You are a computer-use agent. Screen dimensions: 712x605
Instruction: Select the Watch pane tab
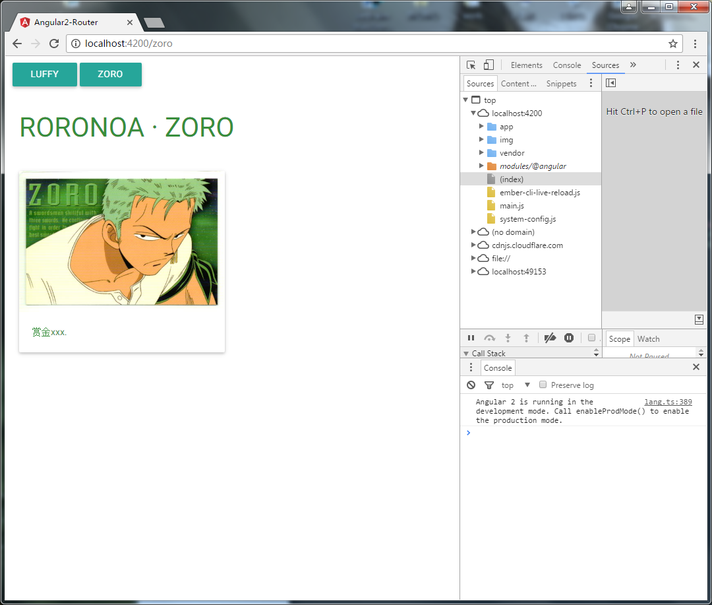coord(649,338)
